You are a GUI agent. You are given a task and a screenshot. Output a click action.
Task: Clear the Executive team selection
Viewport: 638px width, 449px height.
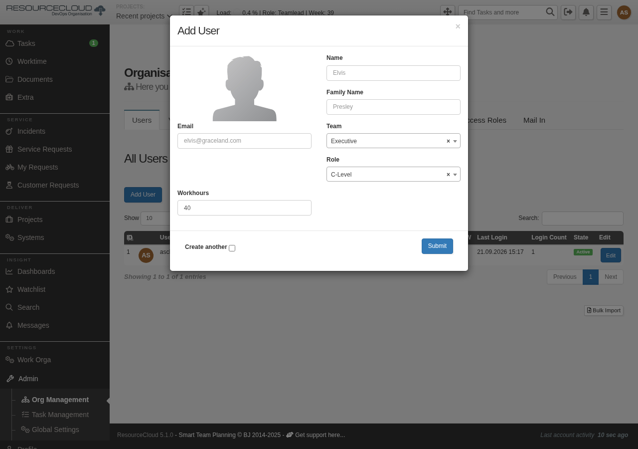pyautogui.click(x=448, y=141)
